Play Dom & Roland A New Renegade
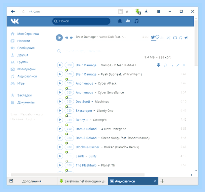205x192 pixels. (60, 129)
